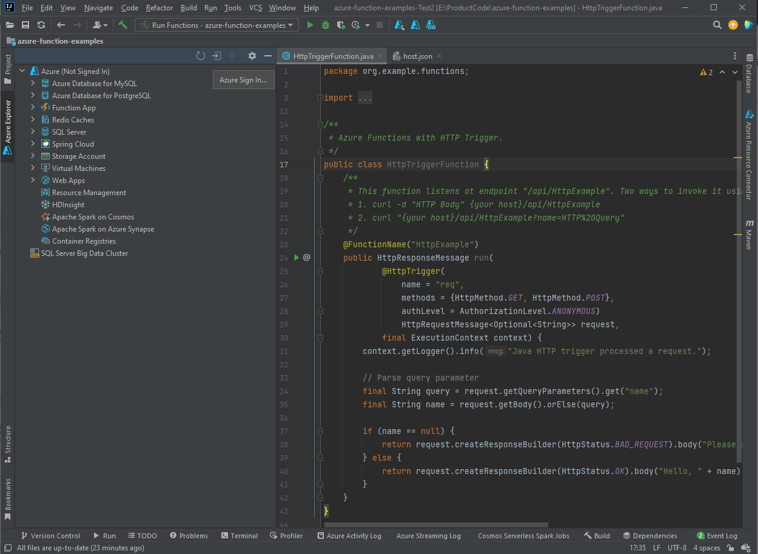This screenshot has height=554, width=758.
Task: Click the Azure Sign In... button
Action: click(243, 79)
